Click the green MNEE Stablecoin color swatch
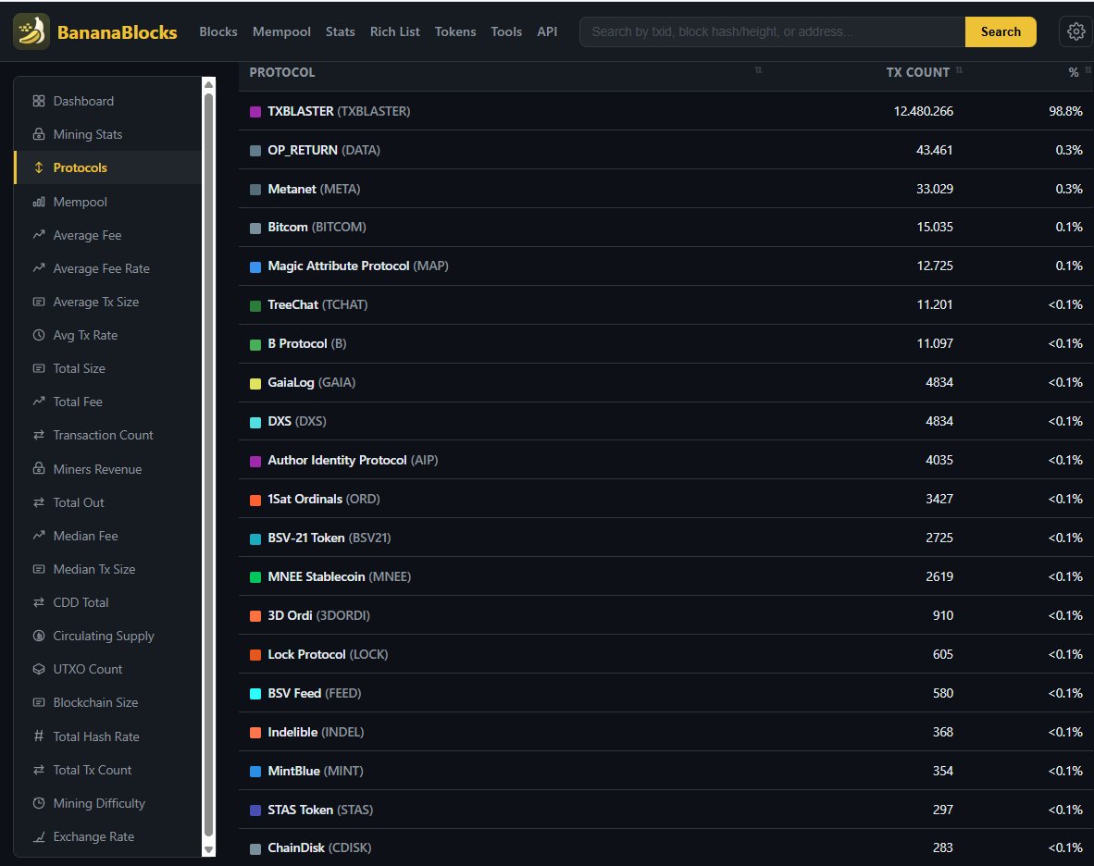Screen dimensions: 1094x866 (x=255, y=576)
